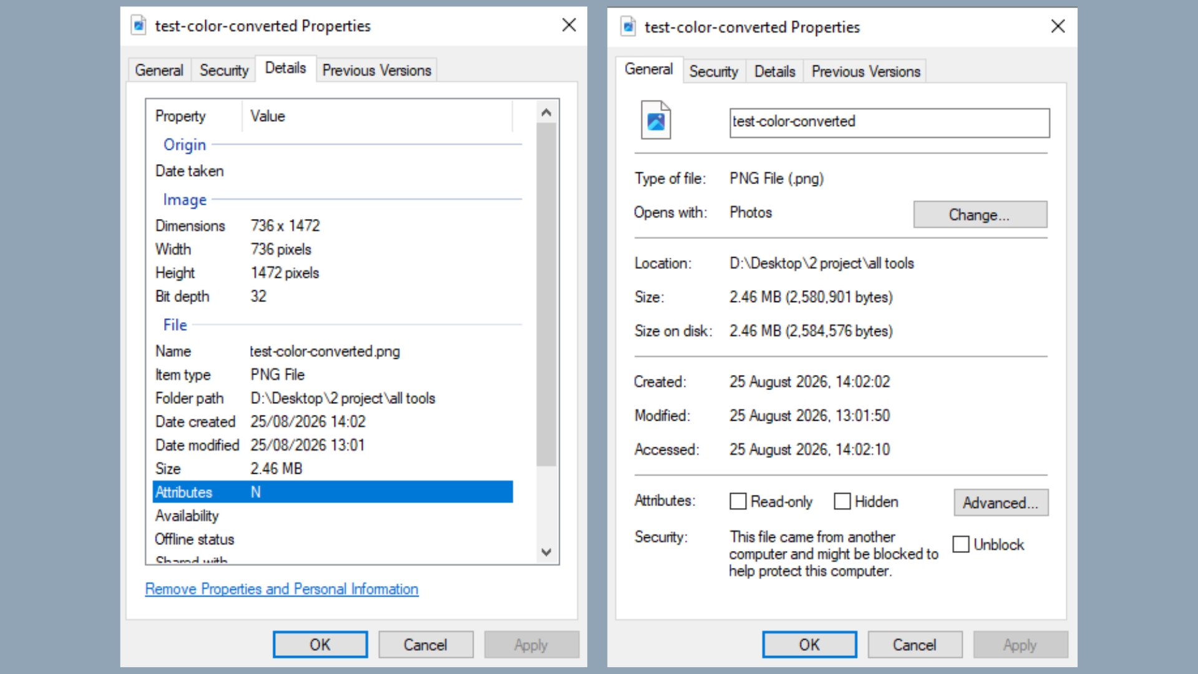1198x674 pixels.
Task: Click Cancel in the left window
Action: 426,645
